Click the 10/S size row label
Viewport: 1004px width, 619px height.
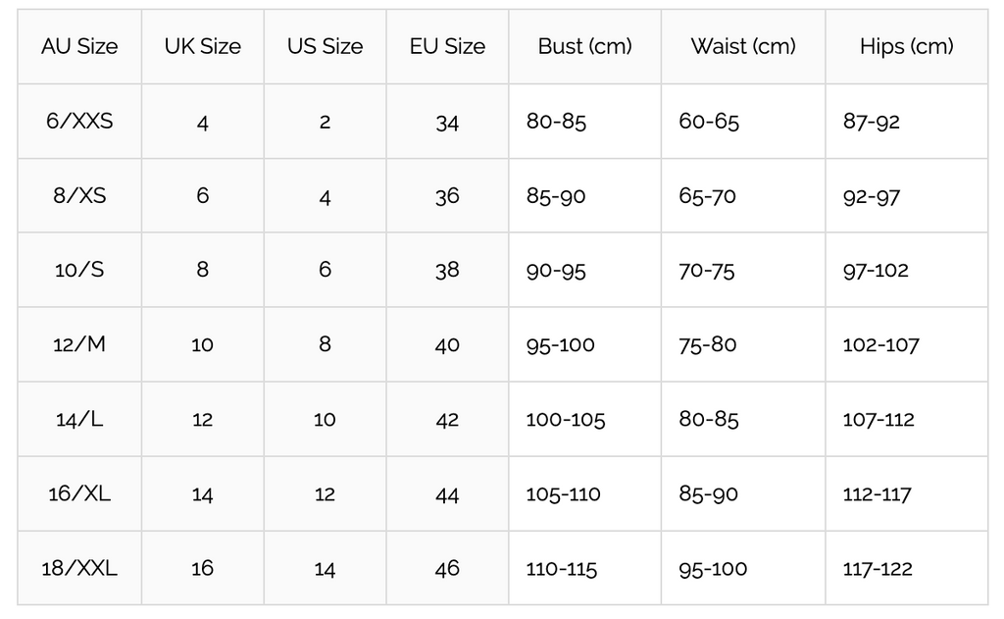pyautogui.click(x=79, y=270)
